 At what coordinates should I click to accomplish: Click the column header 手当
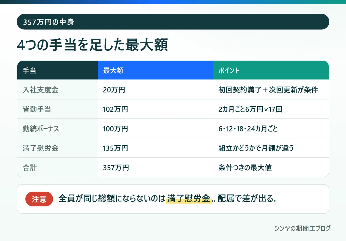pos(57,70)
